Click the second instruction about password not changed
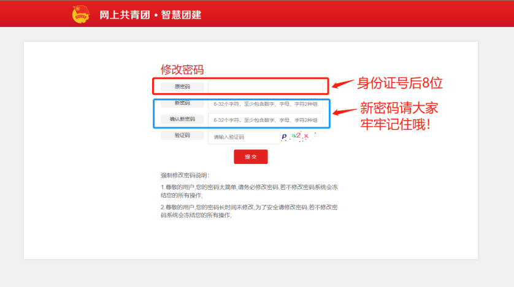The width and height of the screenshot is (514, 287). [249, 211]
